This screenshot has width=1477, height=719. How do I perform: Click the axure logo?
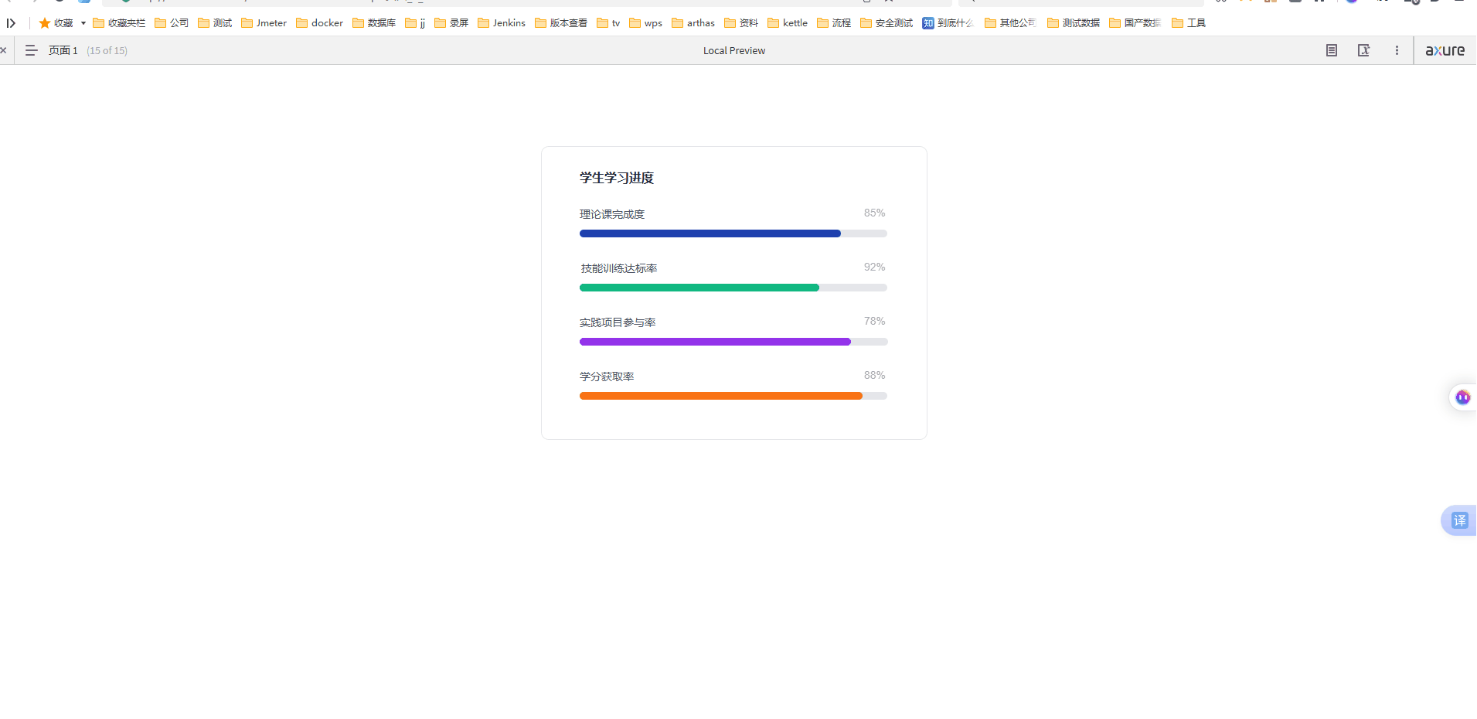point(1445,50)
